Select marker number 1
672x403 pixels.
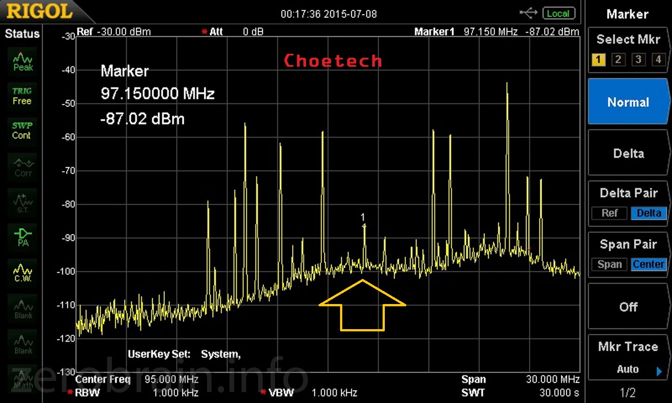point(599,60)
